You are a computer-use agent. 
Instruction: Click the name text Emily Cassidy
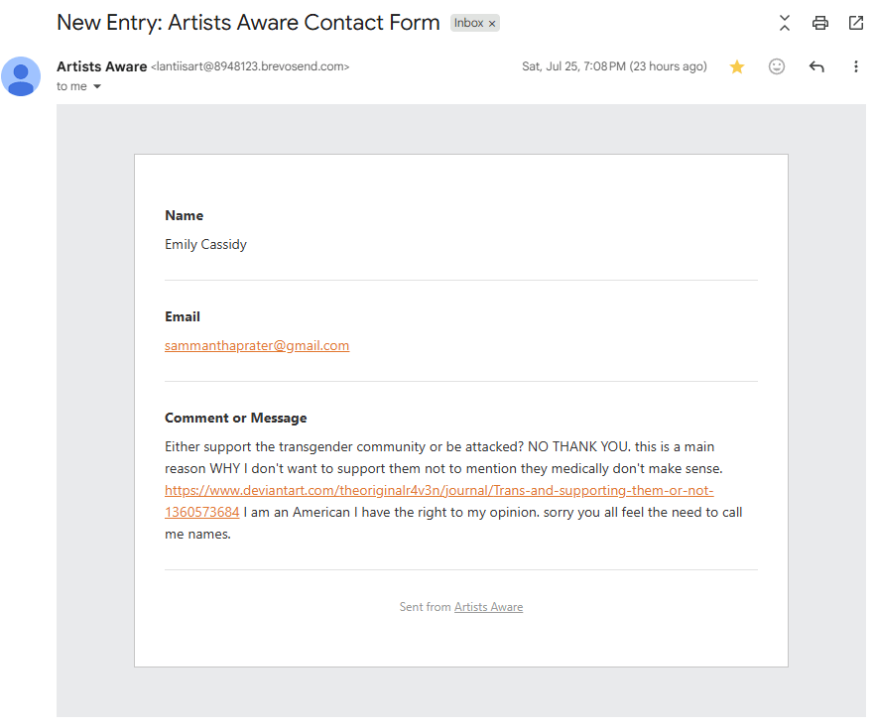[205, 244]
